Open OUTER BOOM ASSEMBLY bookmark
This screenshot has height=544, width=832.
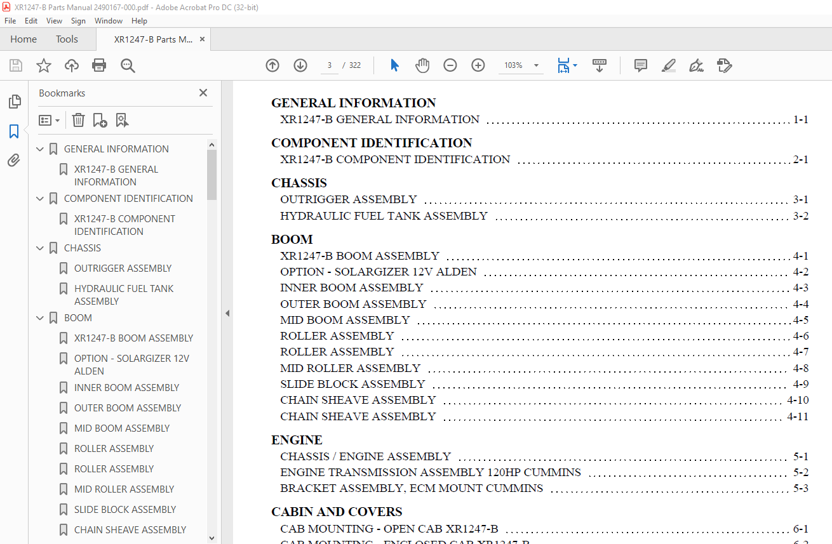click(128, 408)
